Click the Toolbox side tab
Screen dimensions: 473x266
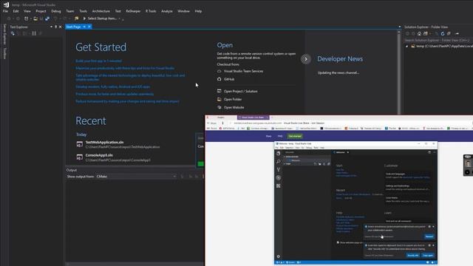coord(4,53)
